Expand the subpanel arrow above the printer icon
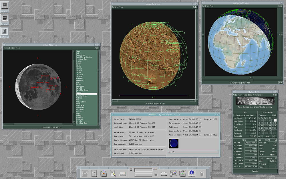286x179 pixels. (x=163, y=168)
